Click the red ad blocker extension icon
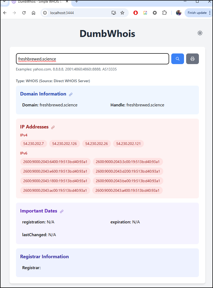This screenshot has width=213, height=288. click(x=136, y=13)
